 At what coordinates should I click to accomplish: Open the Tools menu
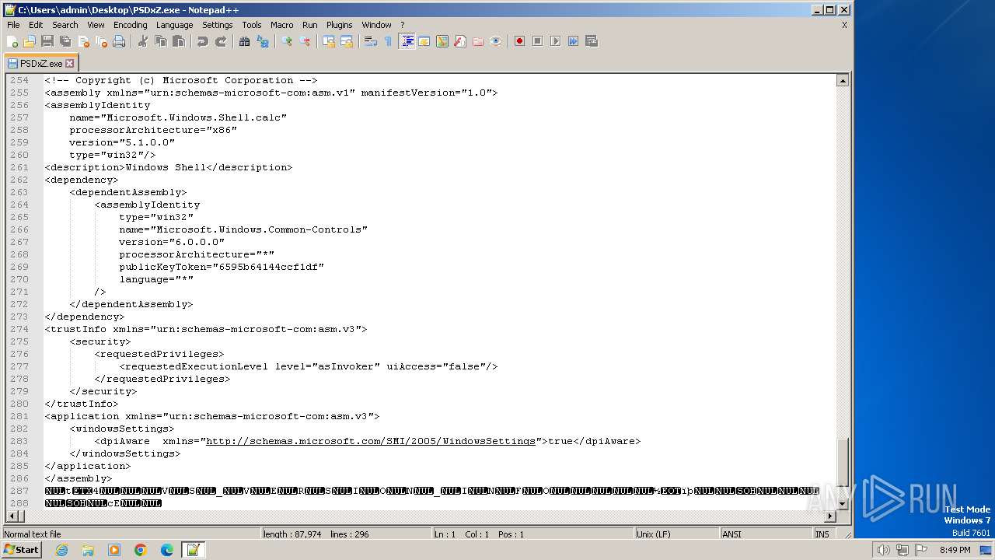[252, 25]
